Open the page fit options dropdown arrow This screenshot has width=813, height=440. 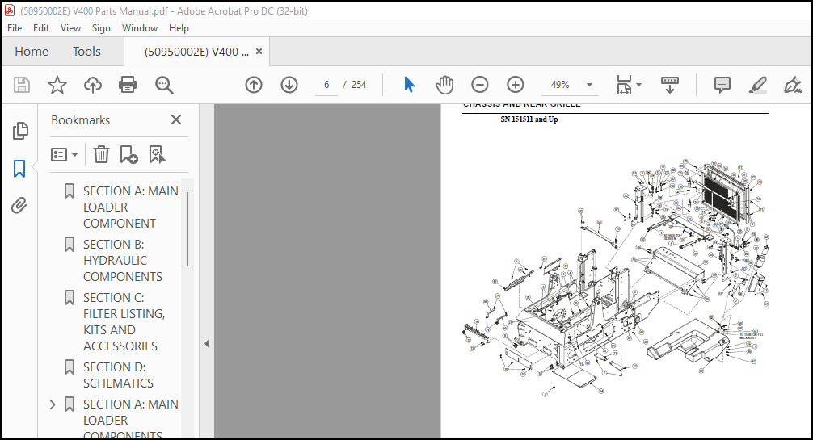point(638,85)
